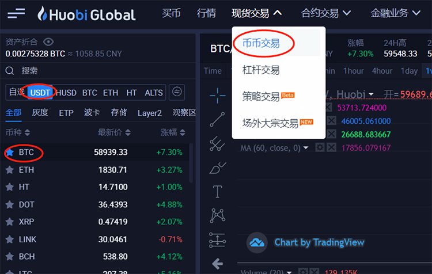The width and height of the screenshot is (432, 274).
Task: Select the 波卡 category filter
Action: (x=92, y=113)
